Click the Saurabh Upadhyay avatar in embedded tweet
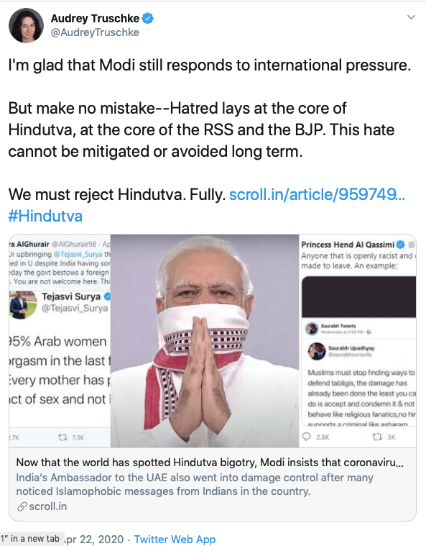 pos(317,351)
